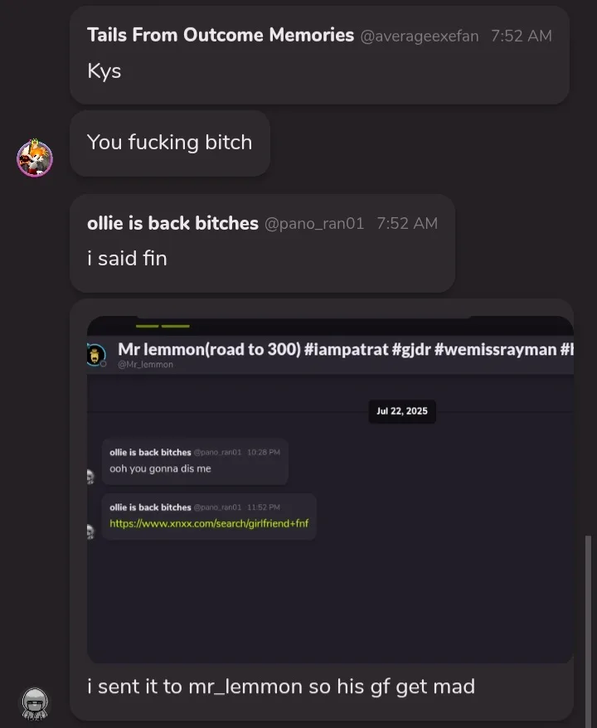Screen dimensions: 597x728
Task: Click the vertical scrollbar thumb on the right
Action: tap(588, 629)
